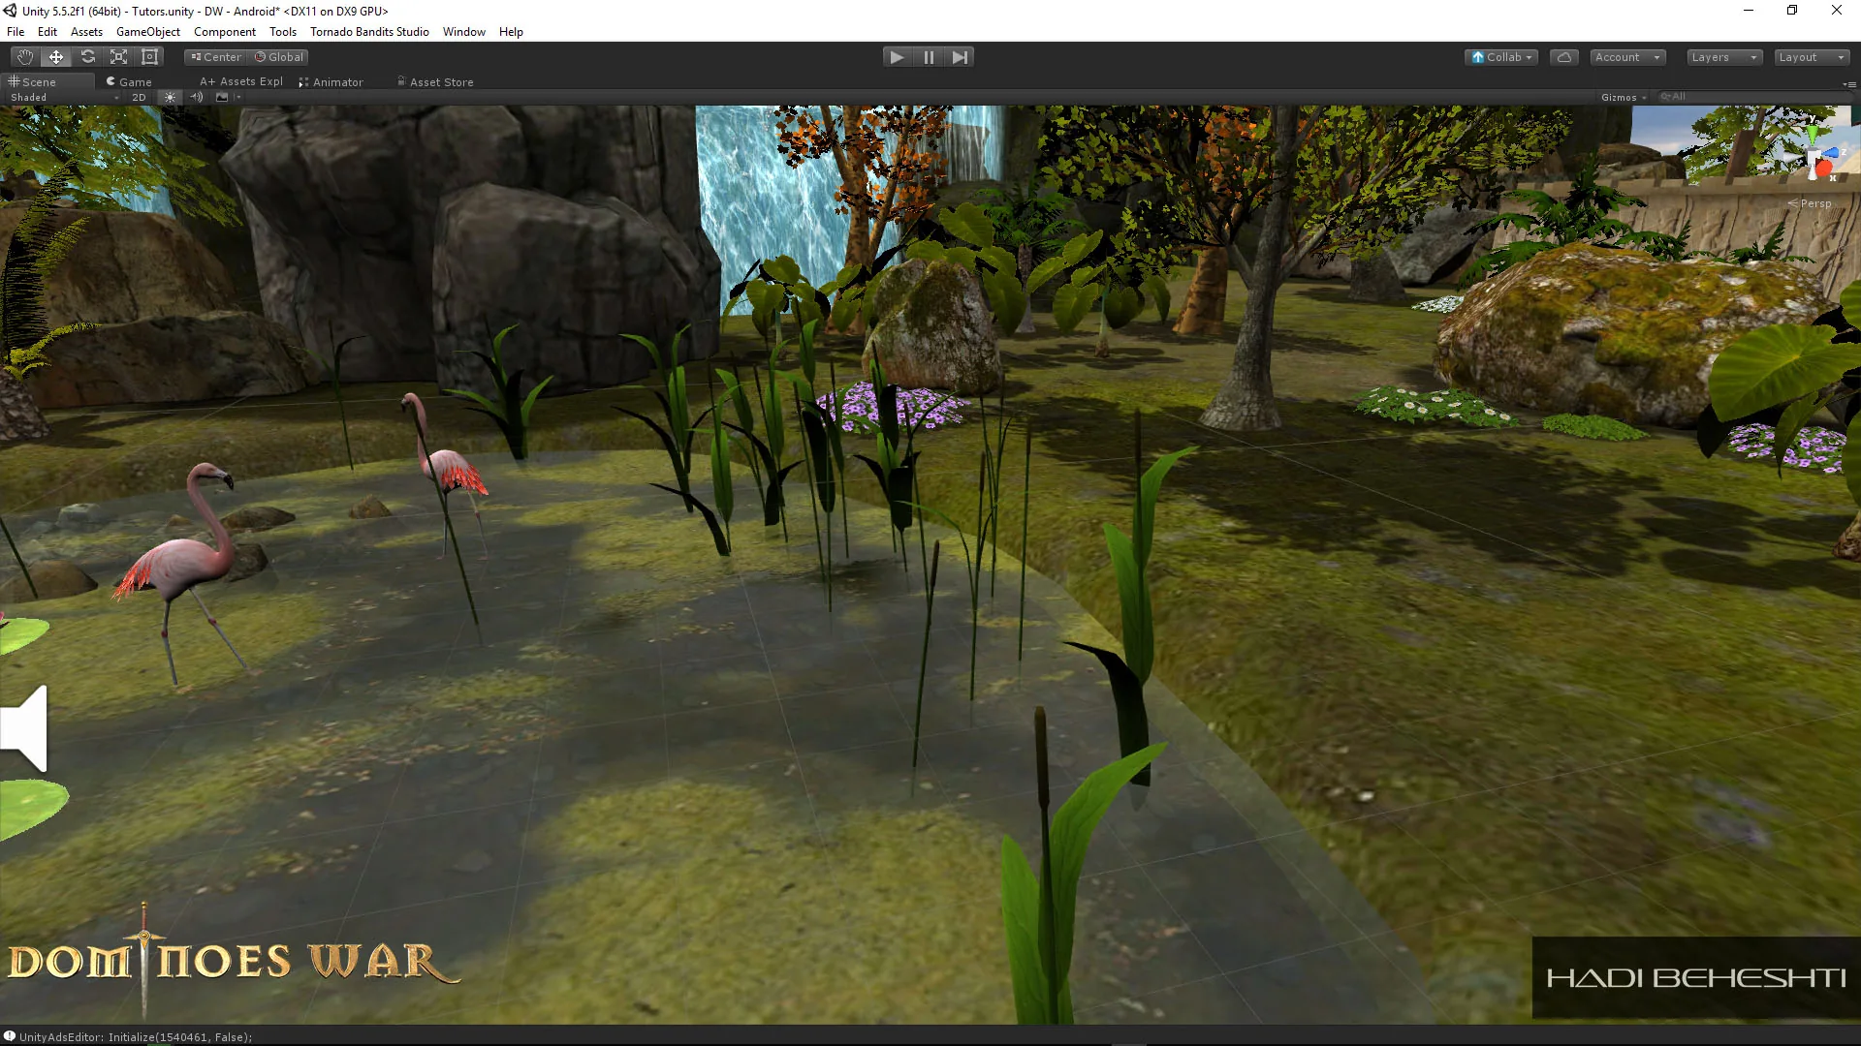Open the Layout dropdown
The image size is (1861, 1046).
1812,57
